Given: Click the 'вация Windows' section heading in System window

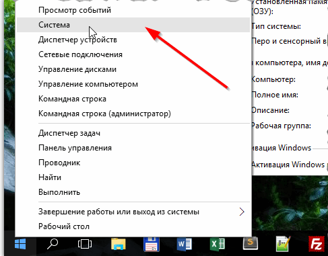Looking at the screenshot, I should click(282, 148).
